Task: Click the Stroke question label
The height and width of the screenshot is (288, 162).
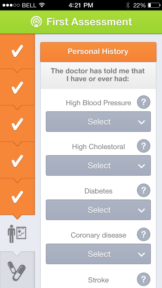Action: 98,280
